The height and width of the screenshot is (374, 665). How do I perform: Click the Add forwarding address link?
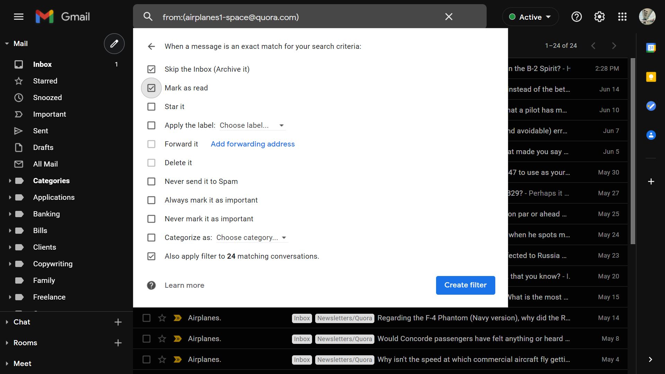point(252,144)
